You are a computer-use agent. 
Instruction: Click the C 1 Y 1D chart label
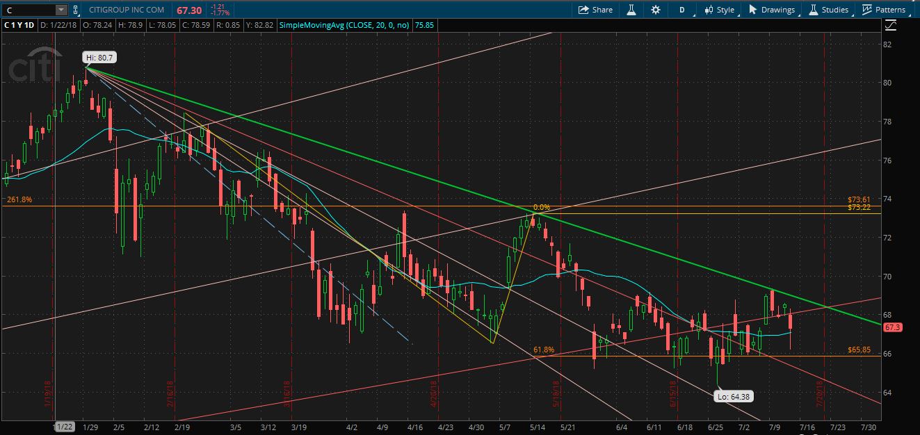point(19,26)
